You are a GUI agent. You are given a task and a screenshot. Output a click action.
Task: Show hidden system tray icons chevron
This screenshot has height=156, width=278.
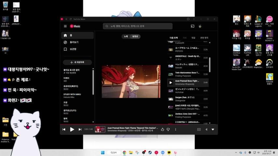[236, 152]
